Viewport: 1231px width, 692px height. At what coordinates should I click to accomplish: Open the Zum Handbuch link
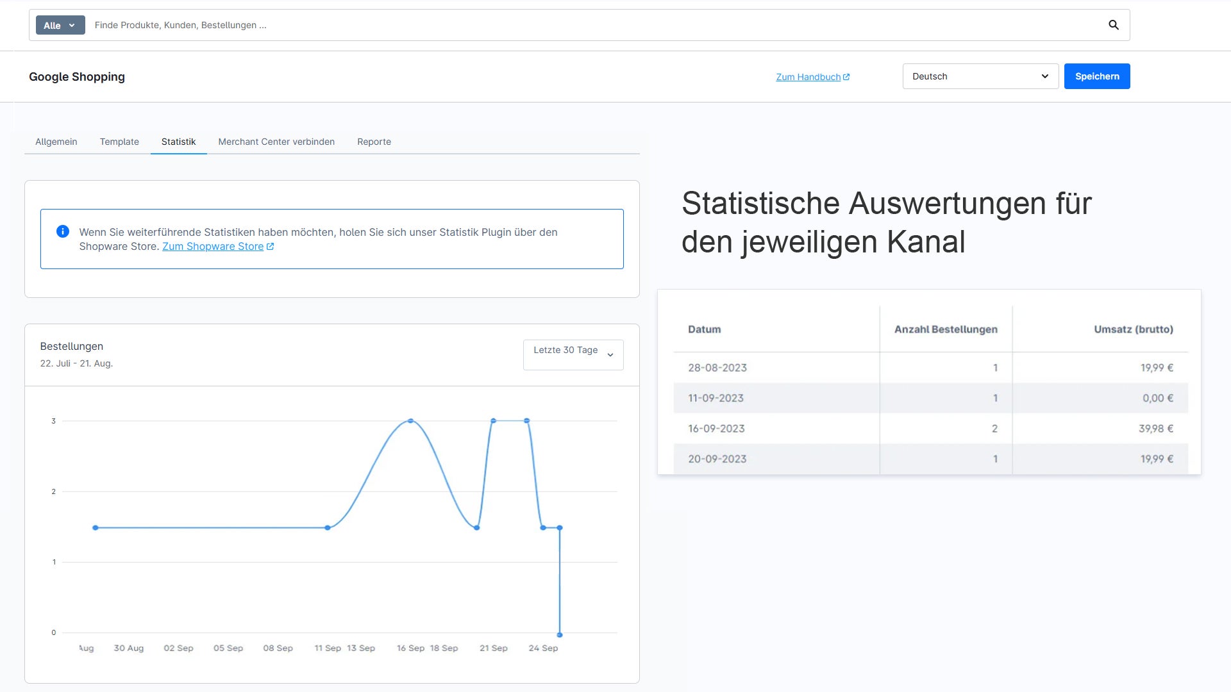tap(808, 77)
